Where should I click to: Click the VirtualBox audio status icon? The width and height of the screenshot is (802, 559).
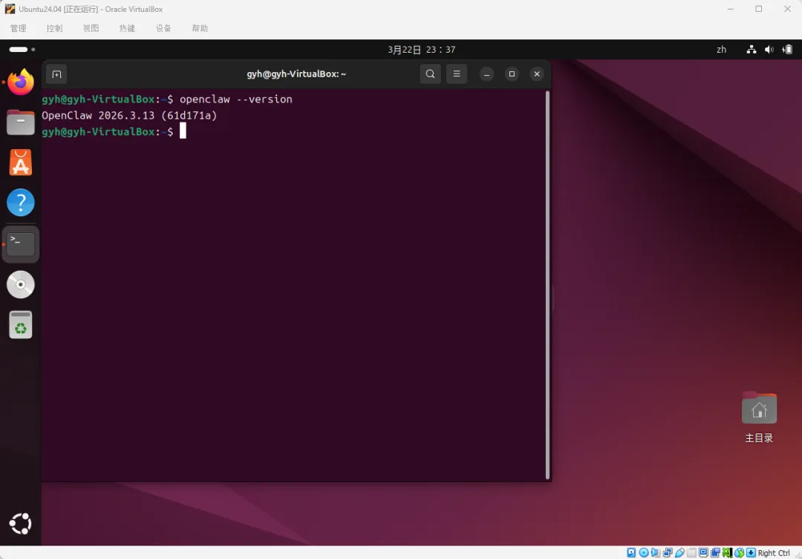[x=656, y=552]
